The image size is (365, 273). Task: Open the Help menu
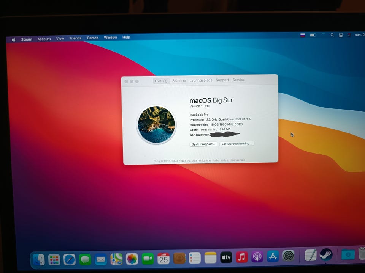[x=126, y=38]
